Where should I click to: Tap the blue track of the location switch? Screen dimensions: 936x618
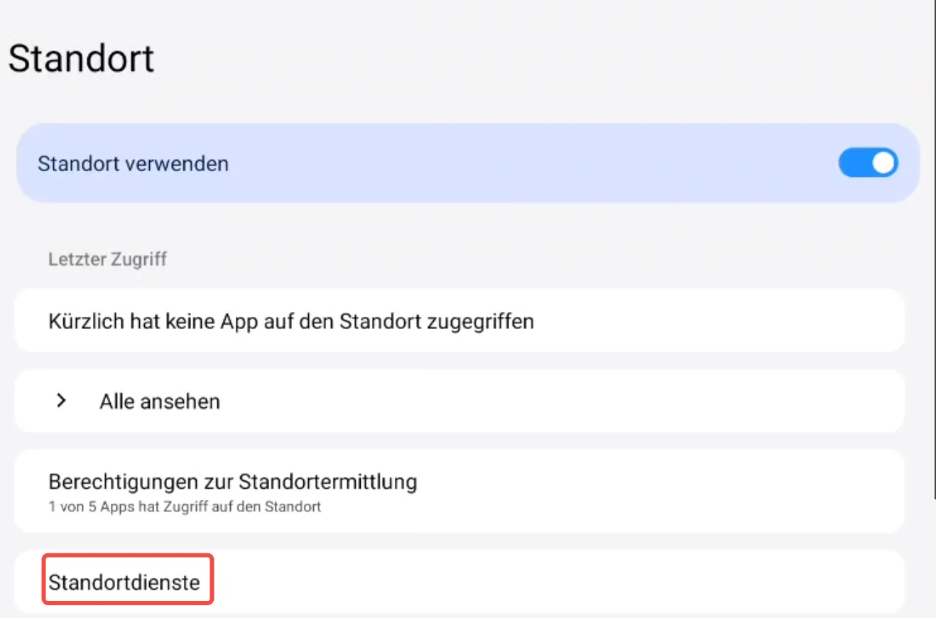[x=854, y=163]
